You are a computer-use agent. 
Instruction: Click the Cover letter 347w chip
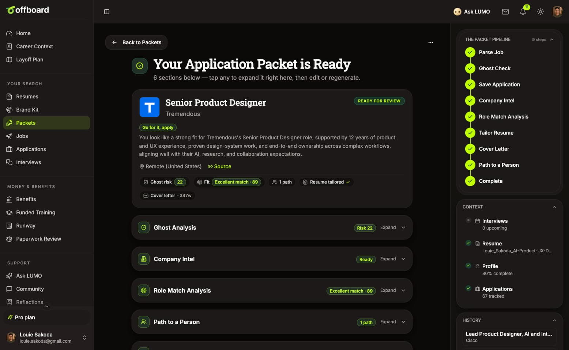pyautogui.click(x=167, y=196)
